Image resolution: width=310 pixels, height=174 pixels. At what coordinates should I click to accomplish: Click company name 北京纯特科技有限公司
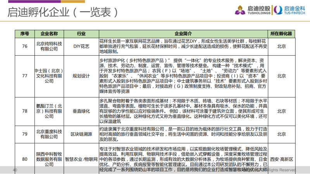click(49, 46)
